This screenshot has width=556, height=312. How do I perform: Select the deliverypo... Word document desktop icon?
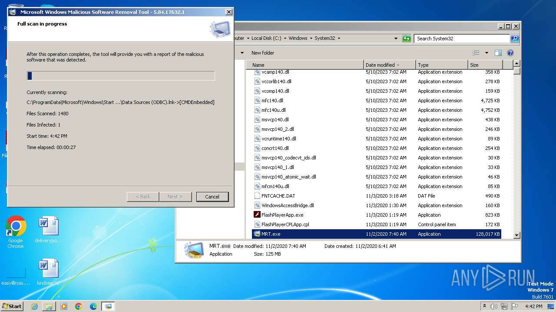48,230
